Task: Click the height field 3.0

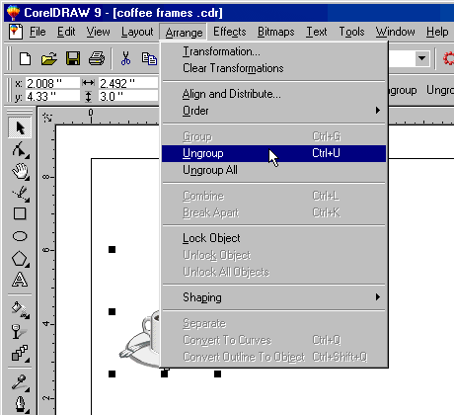Action: 128,97
